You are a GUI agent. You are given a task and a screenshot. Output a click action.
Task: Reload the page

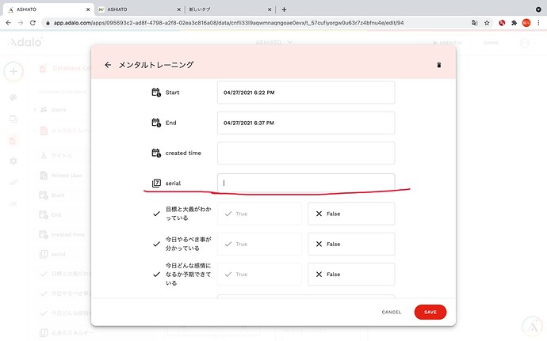coord(33,23)
